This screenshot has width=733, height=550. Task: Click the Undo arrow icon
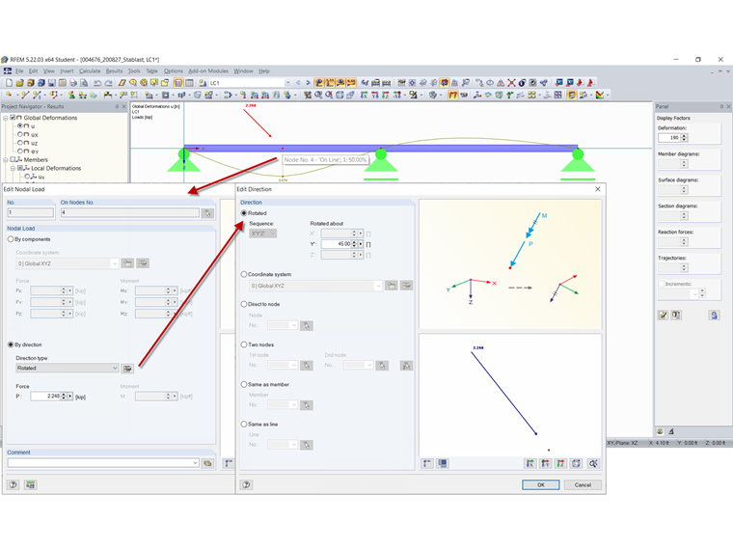coord(97,83)
